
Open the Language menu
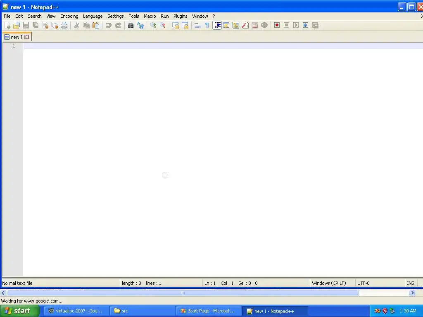(93, 16)
